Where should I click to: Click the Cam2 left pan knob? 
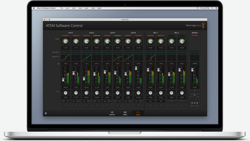(x=86, y=93)
